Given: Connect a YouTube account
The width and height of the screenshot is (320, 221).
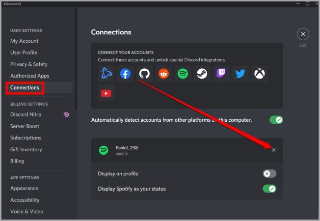Looking at the screenshot, I should click(106, 93).
